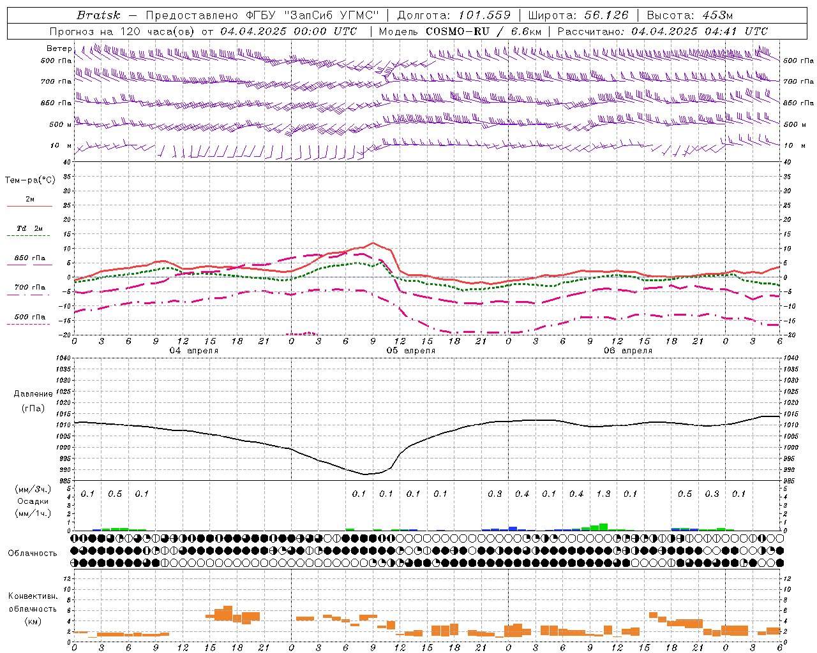Screen dimensions: 817x653
Task: Click the "05 апреля" date label
Action: pos(411,351)
